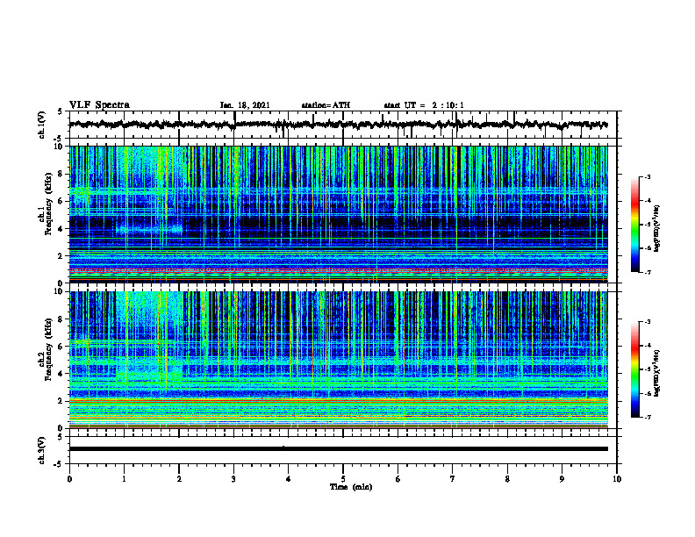Click the "4" kHz tick on ch.1 axis

pyautogui.click(x=62, y=229)
